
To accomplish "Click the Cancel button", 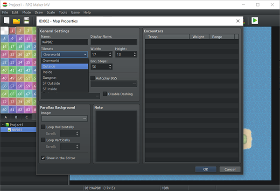I will point(230,169).
